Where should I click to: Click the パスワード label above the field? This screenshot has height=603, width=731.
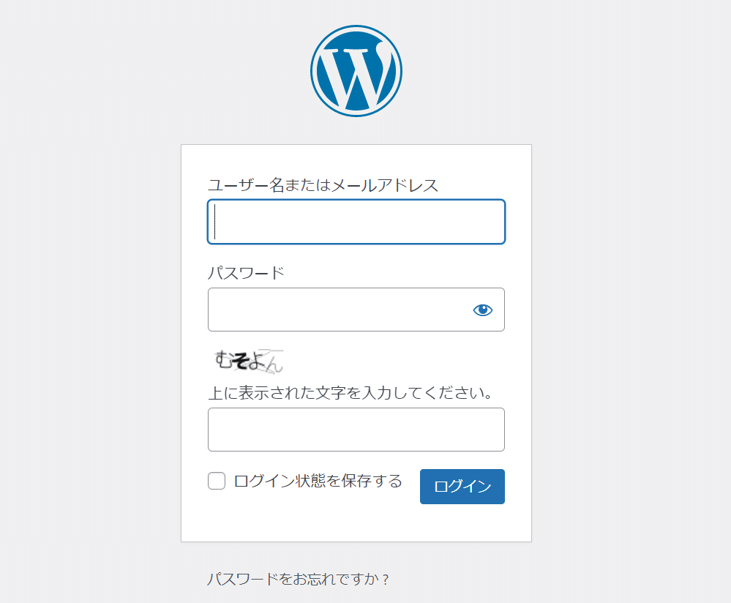click(x=246, y=273)
